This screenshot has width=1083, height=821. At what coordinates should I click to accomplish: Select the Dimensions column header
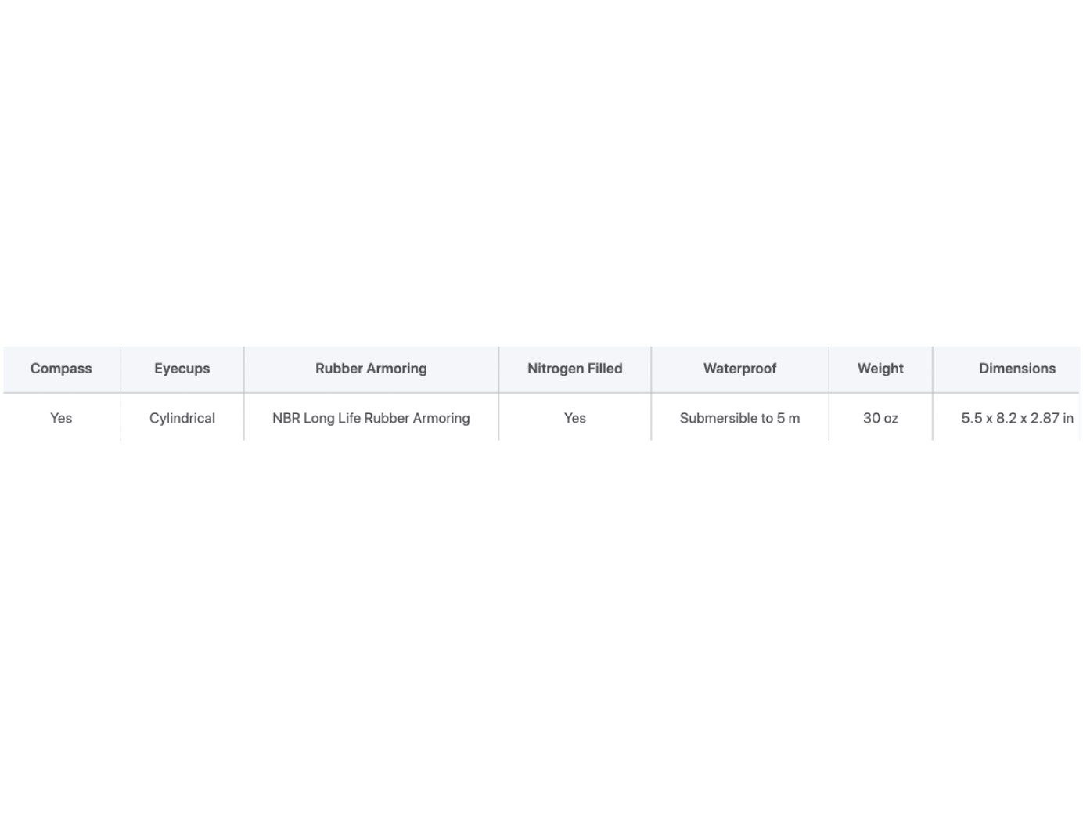[x=1016, y=369]
